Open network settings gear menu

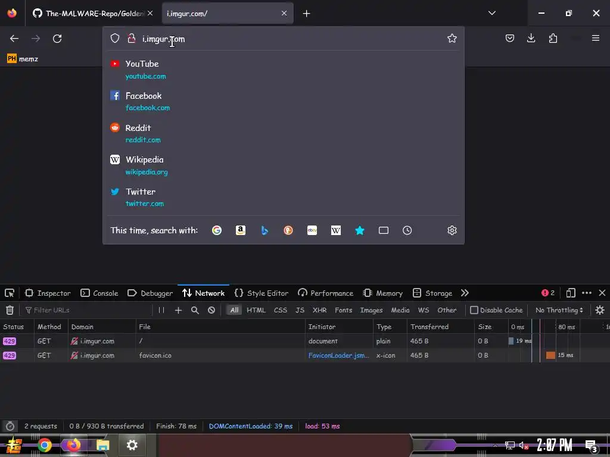coord(600,310)
